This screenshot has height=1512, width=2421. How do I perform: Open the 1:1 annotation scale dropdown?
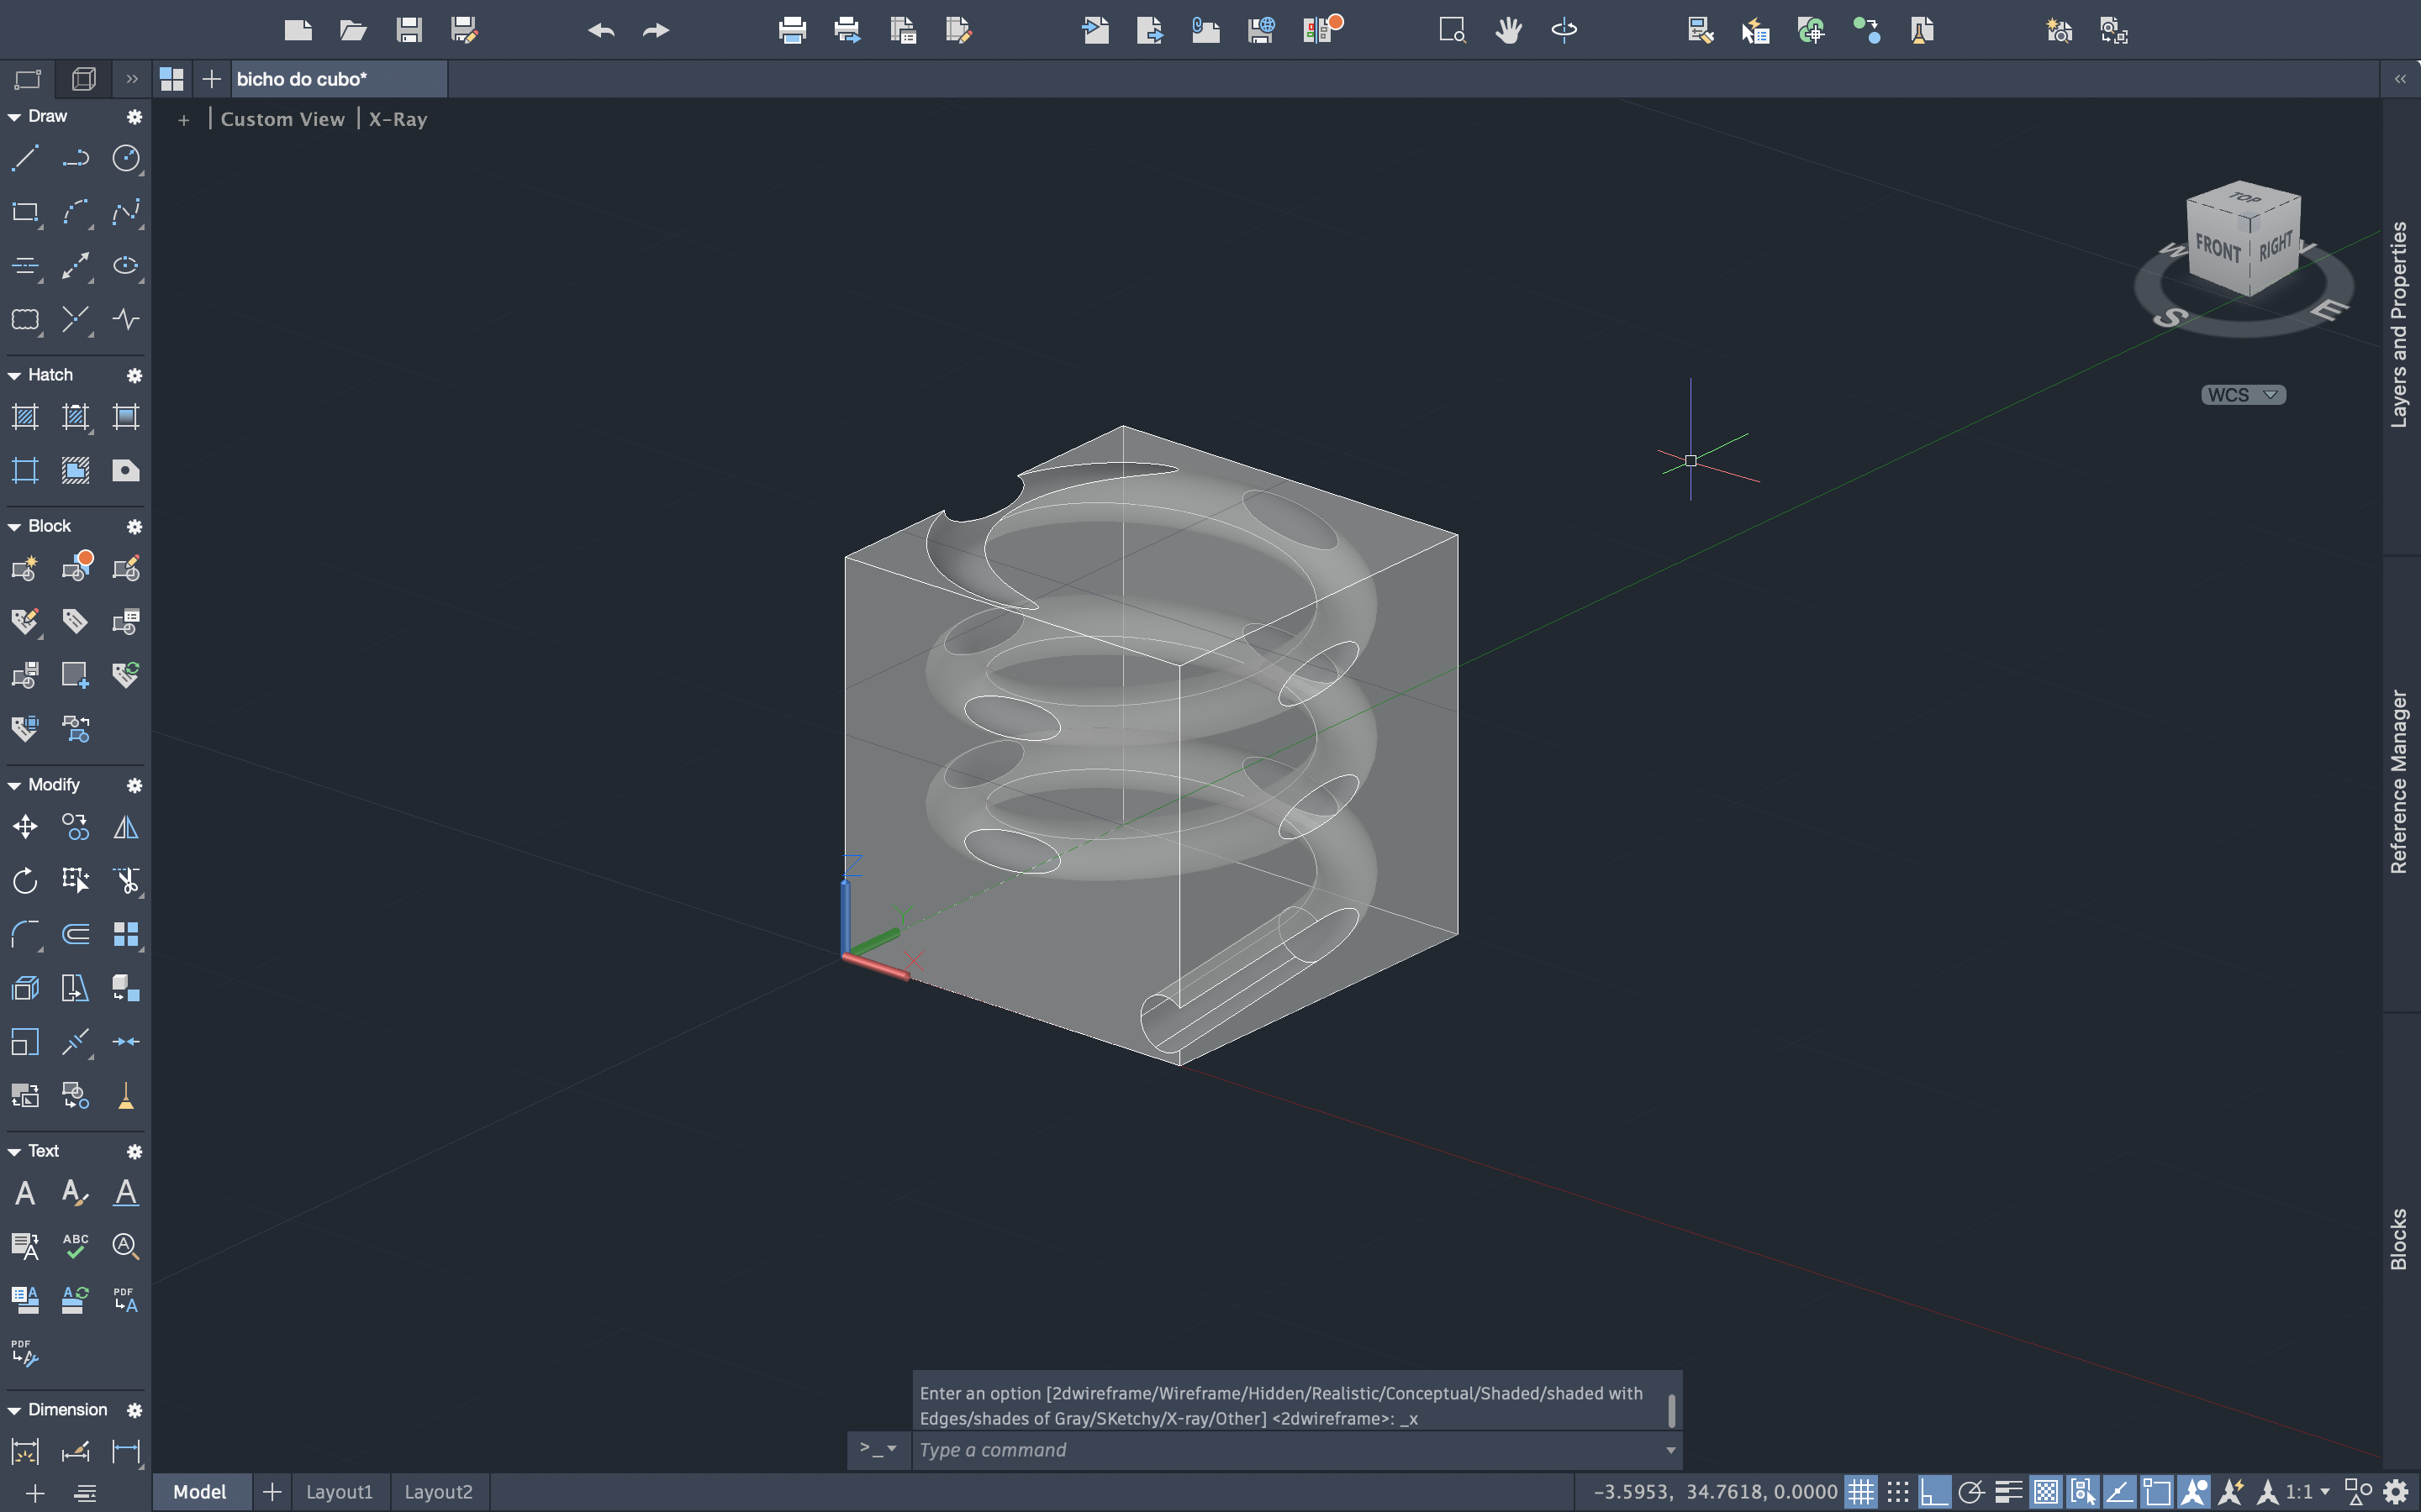[2307, 1492]
